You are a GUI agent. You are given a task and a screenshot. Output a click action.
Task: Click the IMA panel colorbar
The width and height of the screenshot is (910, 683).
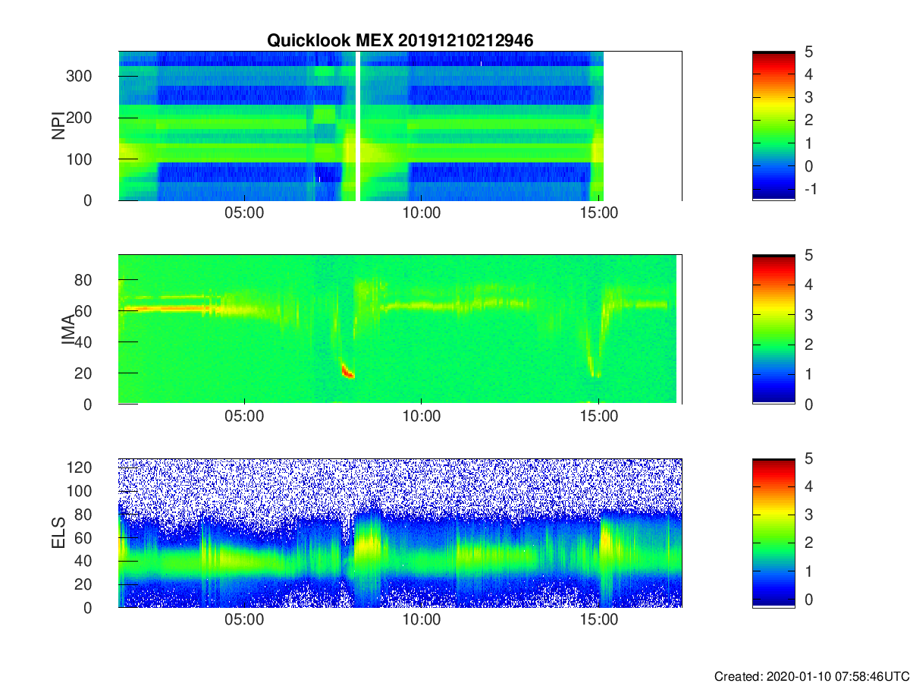(773, 329)
